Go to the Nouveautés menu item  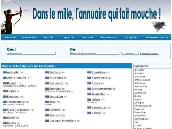[x=29, y=37]
